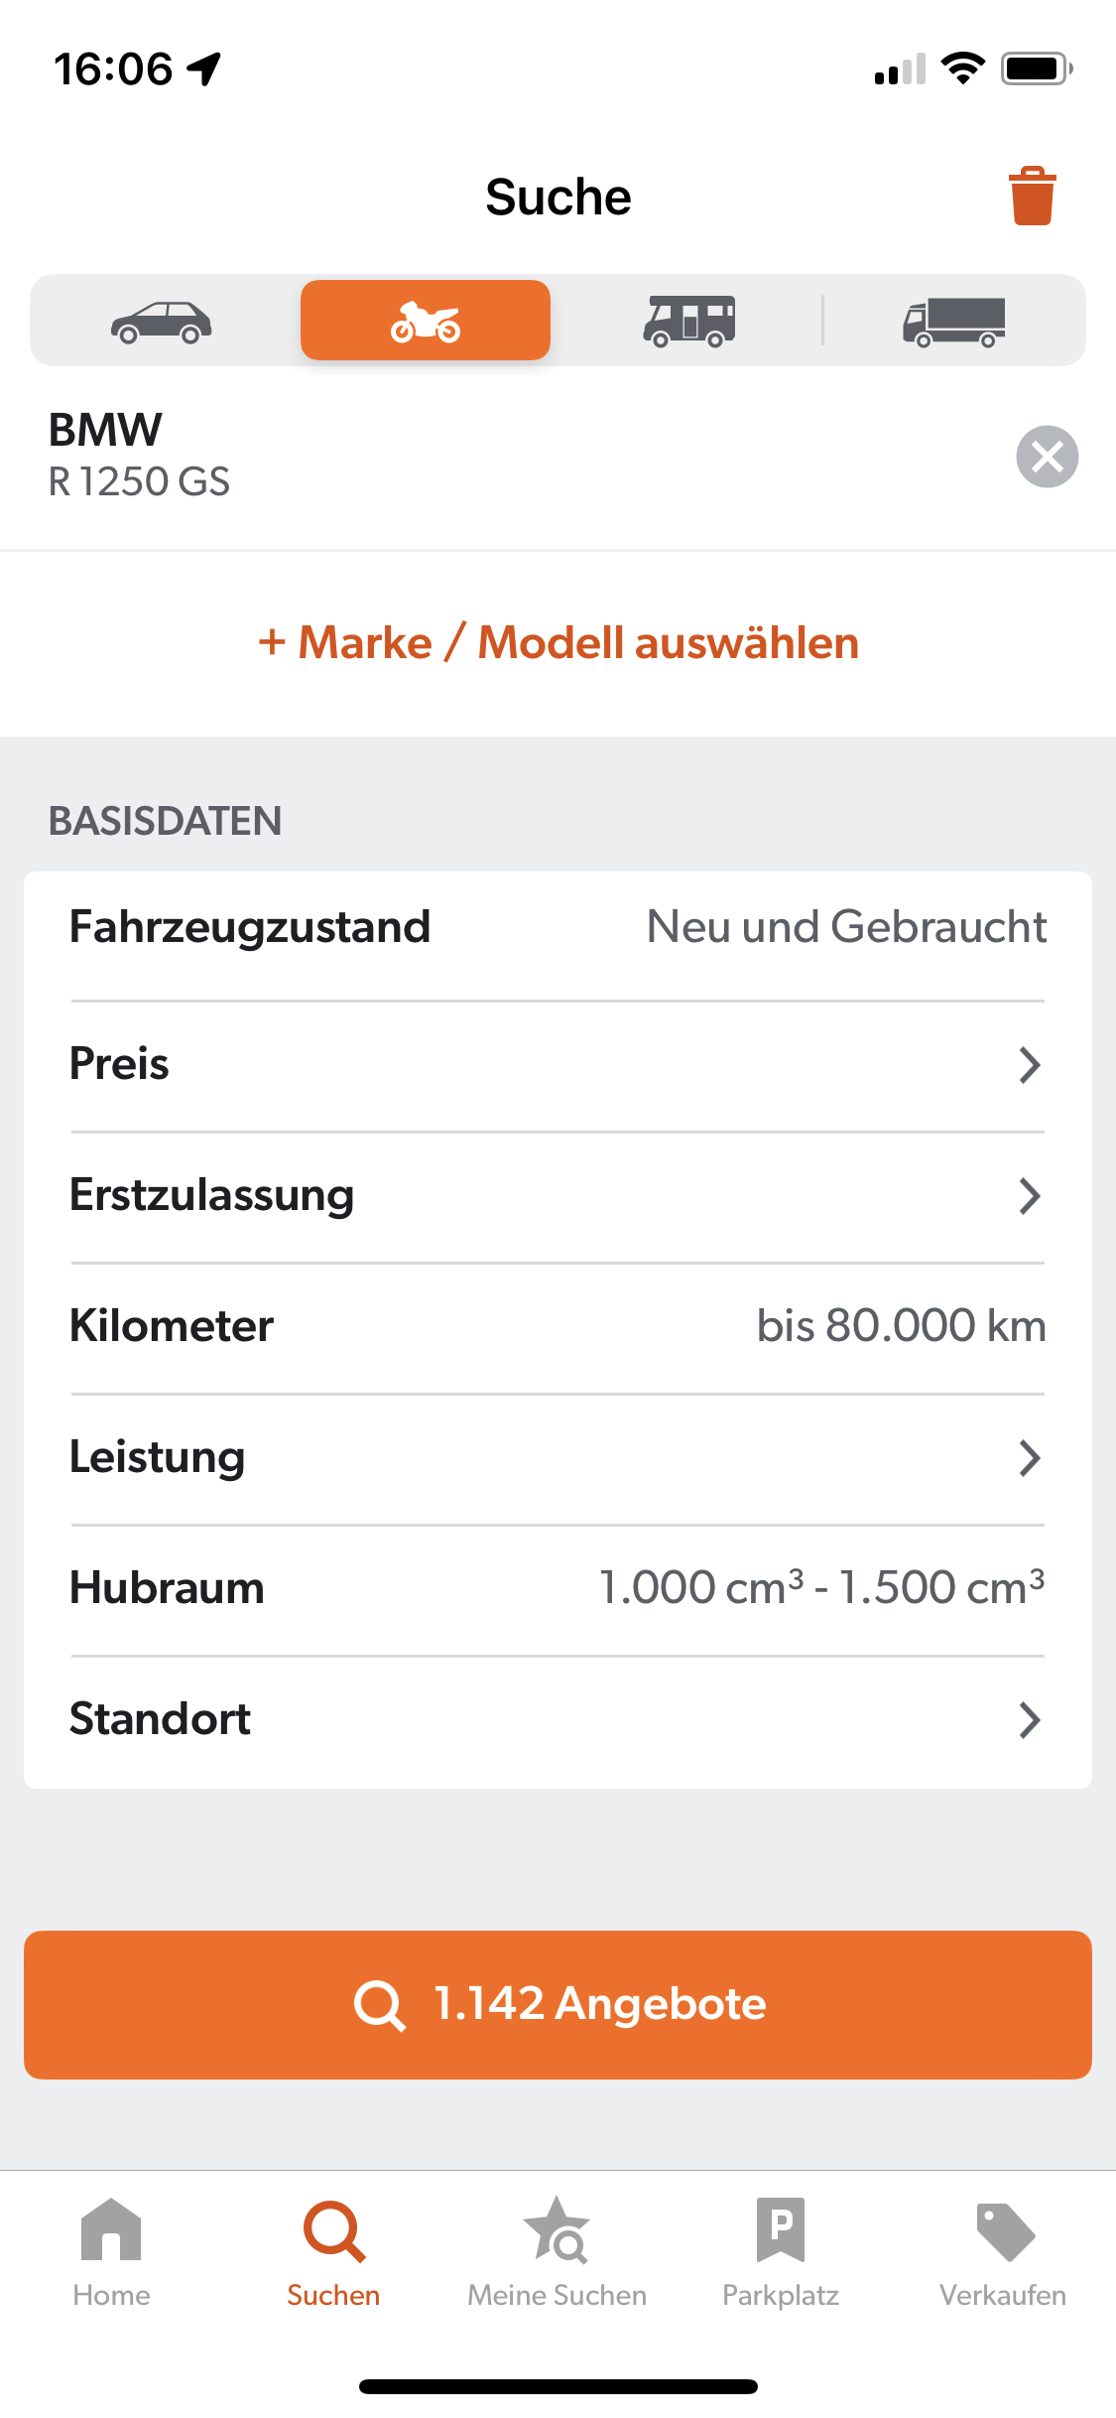Image resolution: width=1116 pixels, height=2418 pixels.
Task: Open the Verkaufen tab
Action: (x=1003, y=2254)
